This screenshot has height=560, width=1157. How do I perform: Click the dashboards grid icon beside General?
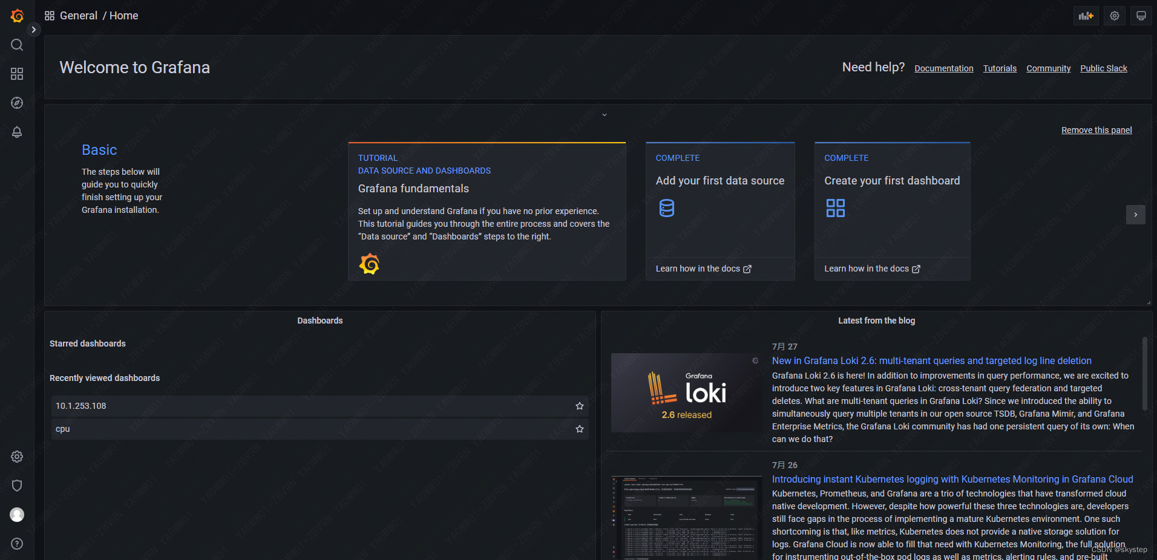(50, 16)
